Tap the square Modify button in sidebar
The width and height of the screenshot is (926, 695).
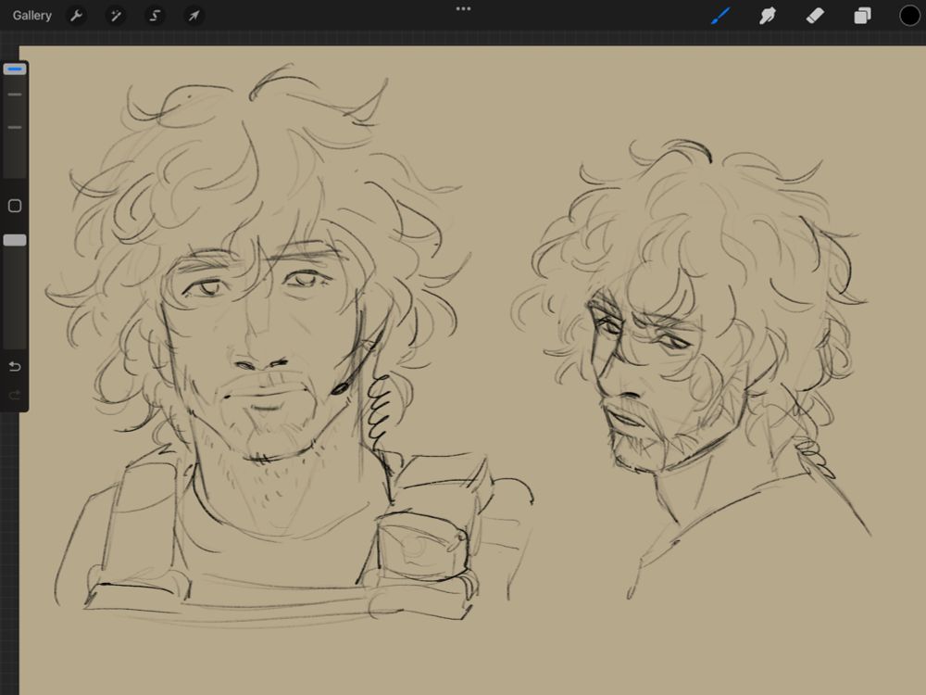click(15, 206)
